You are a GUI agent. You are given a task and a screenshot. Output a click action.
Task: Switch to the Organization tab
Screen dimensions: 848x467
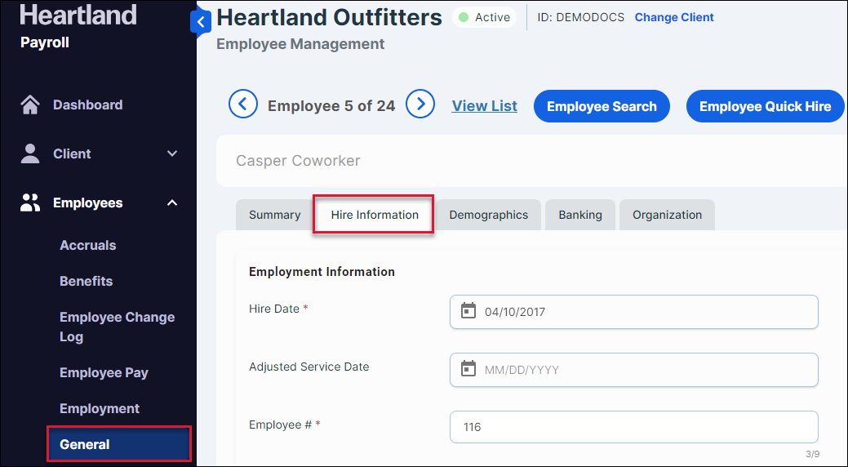(667, 215)
